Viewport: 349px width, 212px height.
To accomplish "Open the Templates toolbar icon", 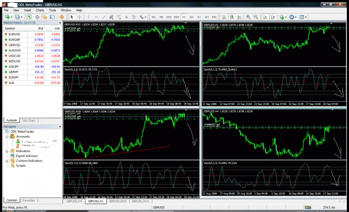I will [x=302, y=17].
